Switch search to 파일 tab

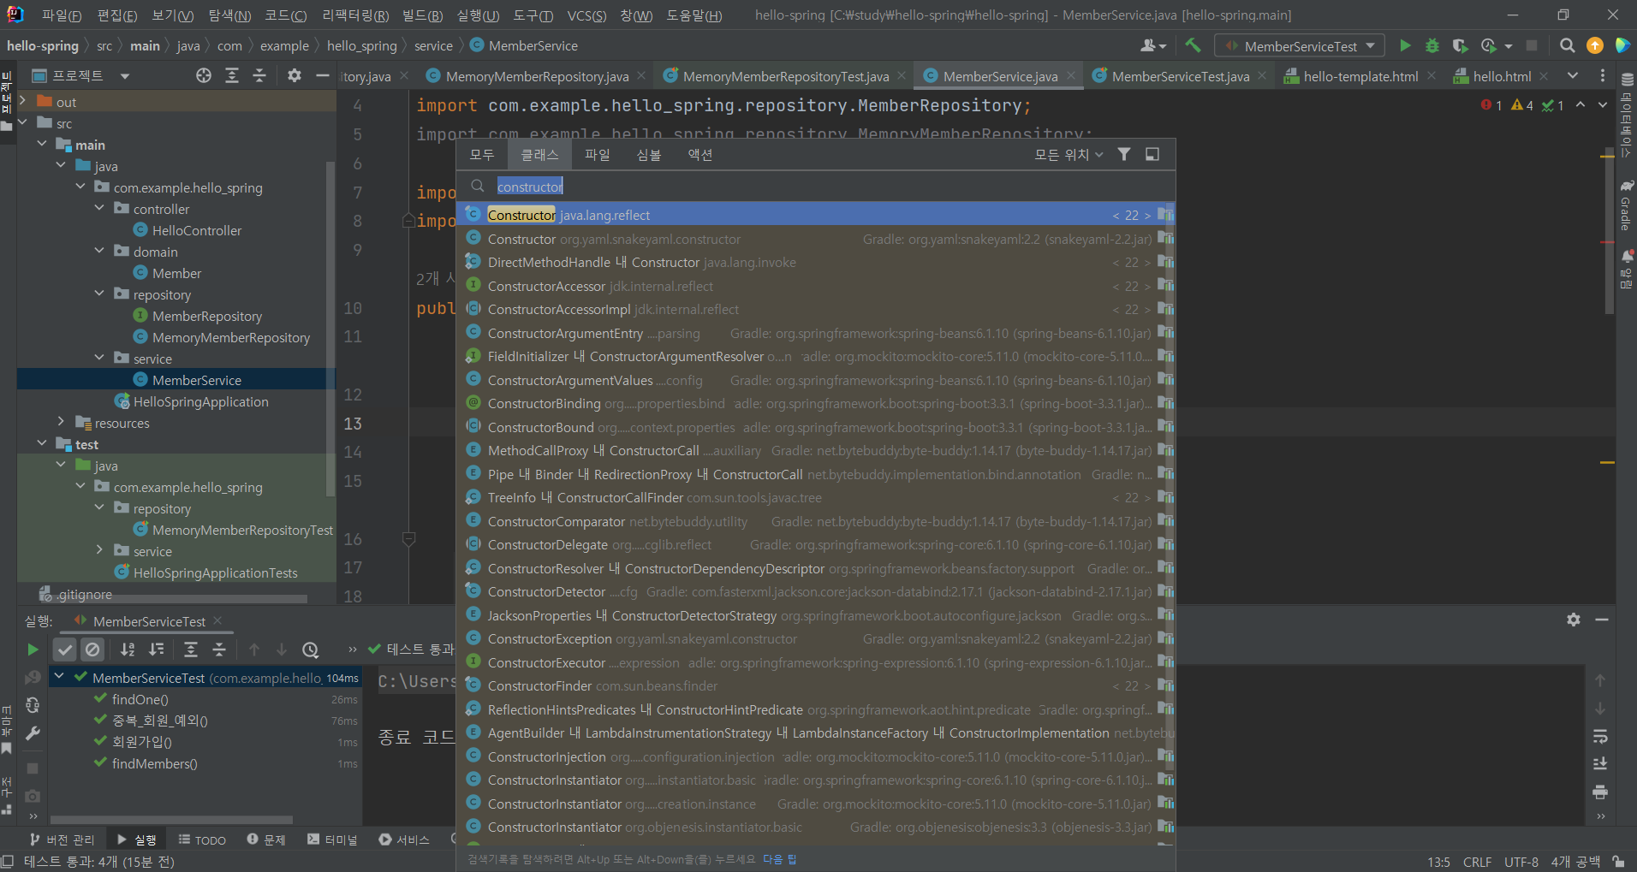597,155
